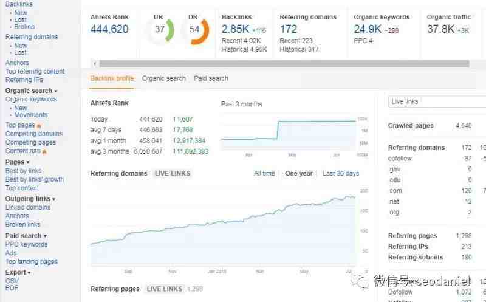
Task: Open Organic keywords in the sidebar
Action: [31, 100]
